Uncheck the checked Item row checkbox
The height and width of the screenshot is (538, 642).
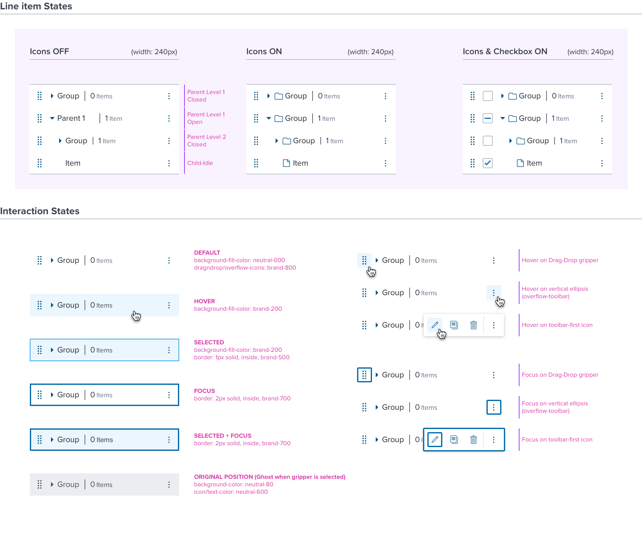tap(487, 163)
